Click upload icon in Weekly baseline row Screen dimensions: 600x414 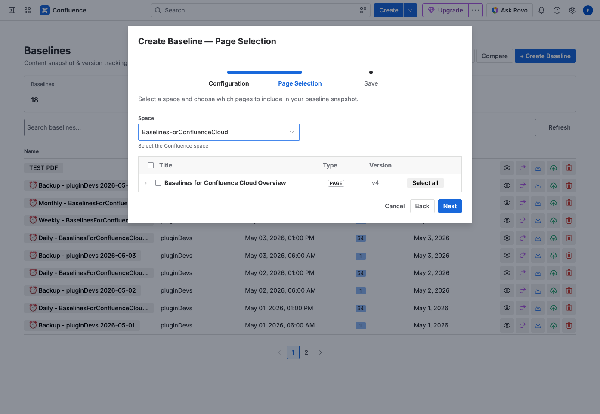click(x=554, y=220)
